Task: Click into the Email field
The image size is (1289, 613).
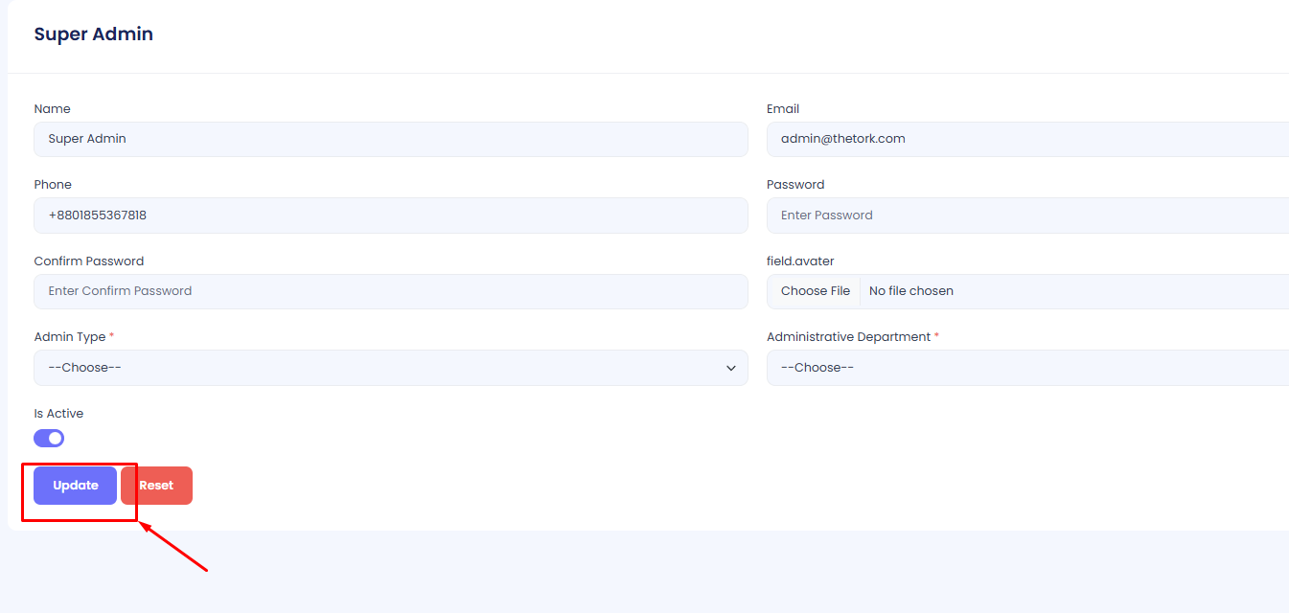Action: click(x=1025, y=139)
